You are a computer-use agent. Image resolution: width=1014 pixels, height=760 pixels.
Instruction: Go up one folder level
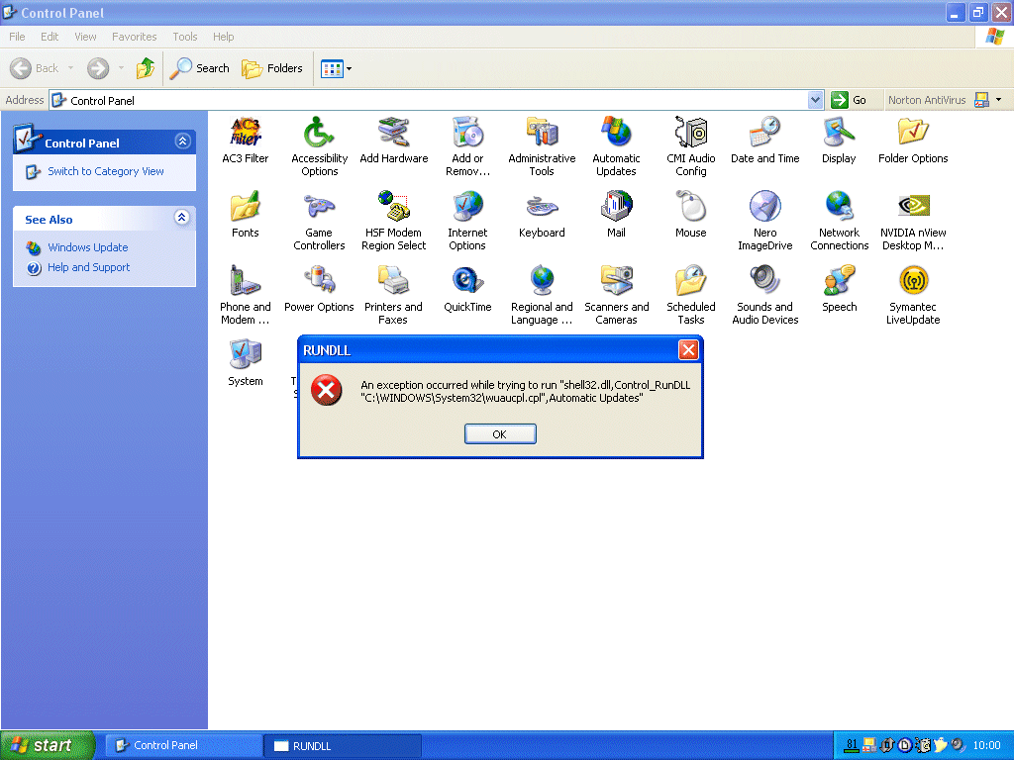146,68
